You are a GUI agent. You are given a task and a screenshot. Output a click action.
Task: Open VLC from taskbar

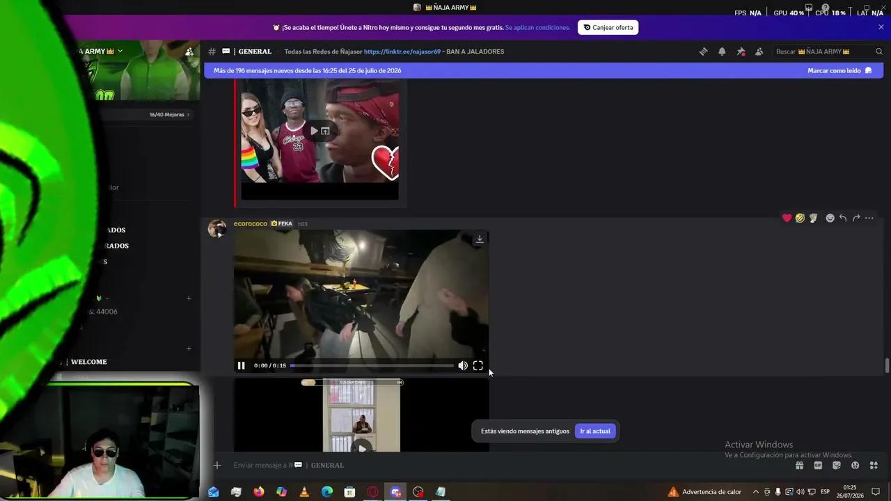click(304, 492)
